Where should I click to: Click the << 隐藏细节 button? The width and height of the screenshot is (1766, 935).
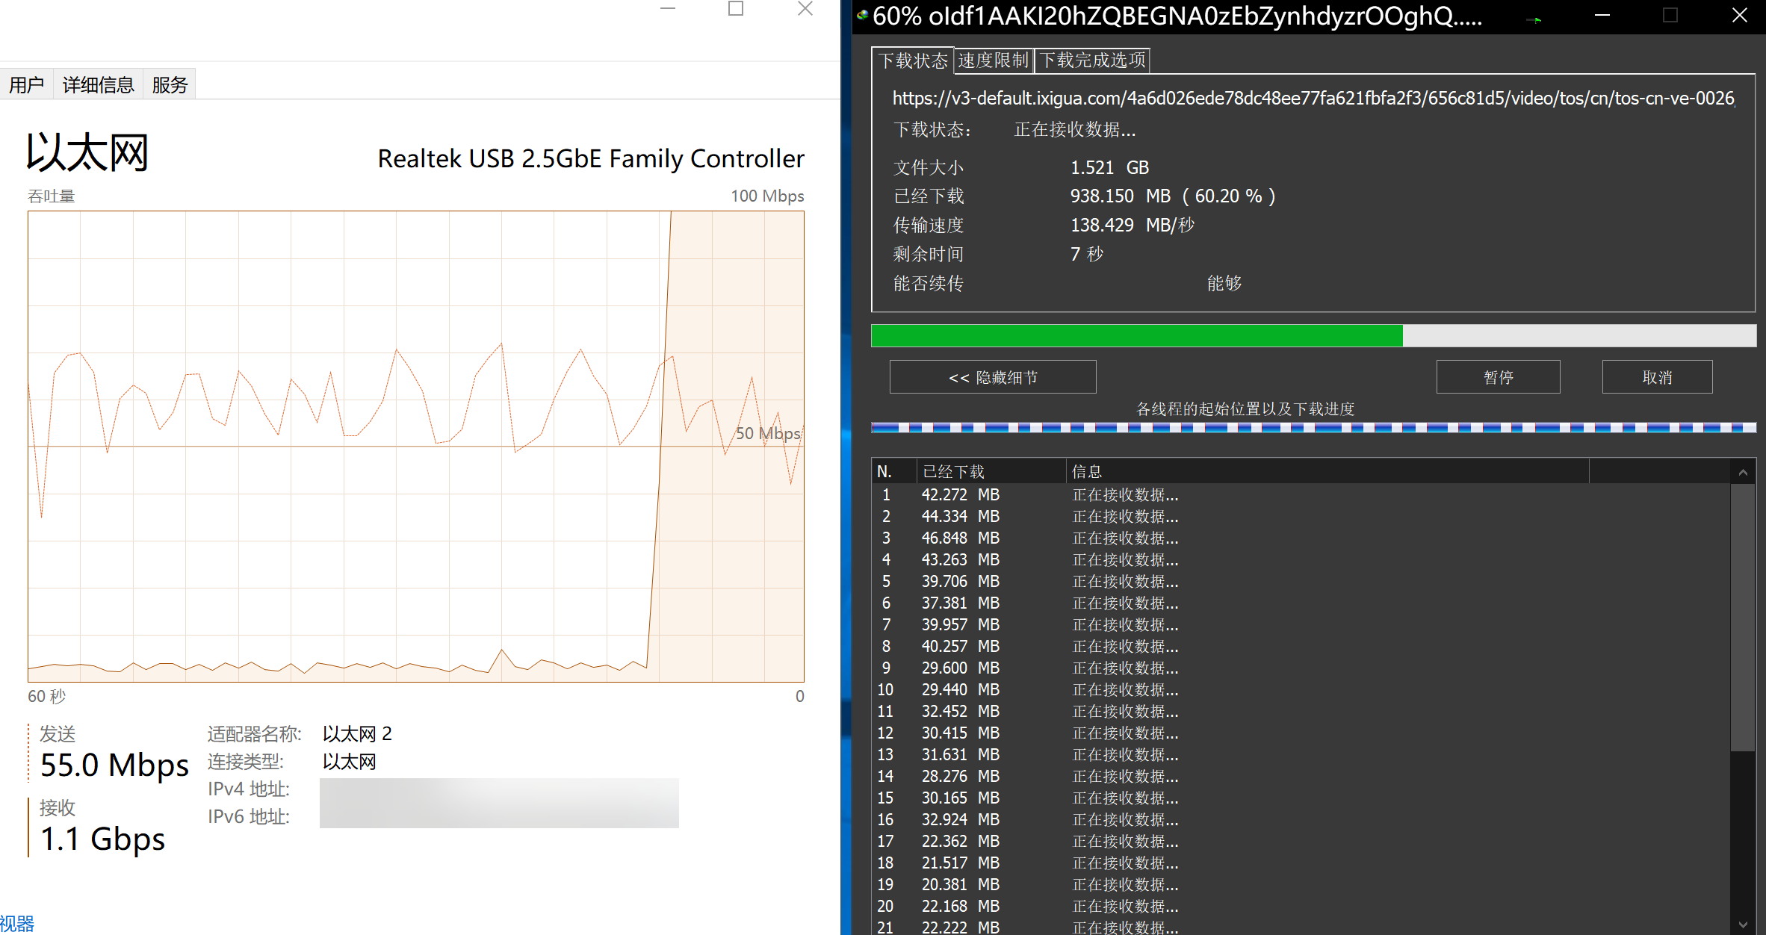coord(993,377)
